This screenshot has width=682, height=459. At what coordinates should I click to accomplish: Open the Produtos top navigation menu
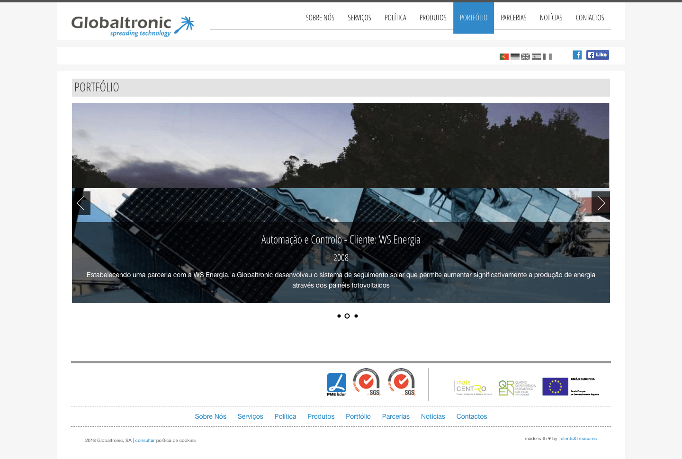(433, 18)
